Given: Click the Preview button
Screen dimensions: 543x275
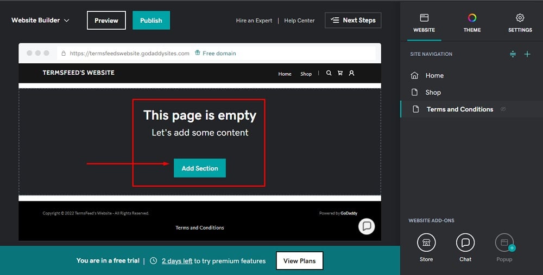Looking at the screenshot, I should [106, 21].
